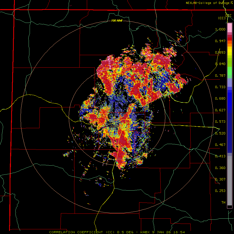Image resolution: width=234 pixels, height=234 pixels.
Task: Select the TH threshold label
Action: pyautogui.click(x=223, y=203)
